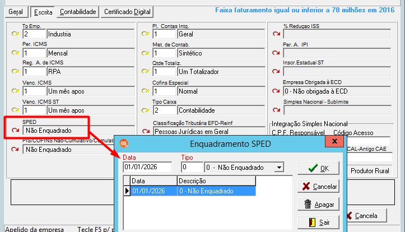
Task: Click the Tipo Caixa code field
Action: [x=164, y=110]
